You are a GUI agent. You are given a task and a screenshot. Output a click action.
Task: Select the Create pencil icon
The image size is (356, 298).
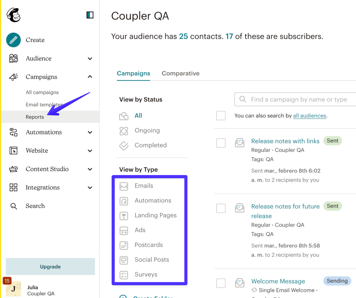tap(13, 40)
